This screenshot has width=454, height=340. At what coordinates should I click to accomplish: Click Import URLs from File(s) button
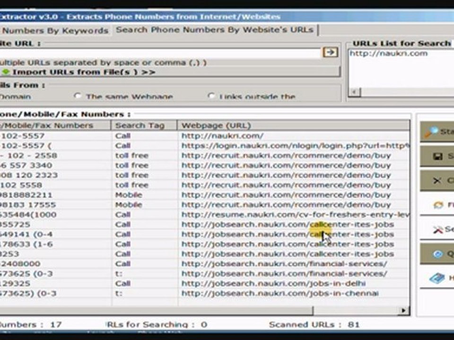click(x=170, y=72)
